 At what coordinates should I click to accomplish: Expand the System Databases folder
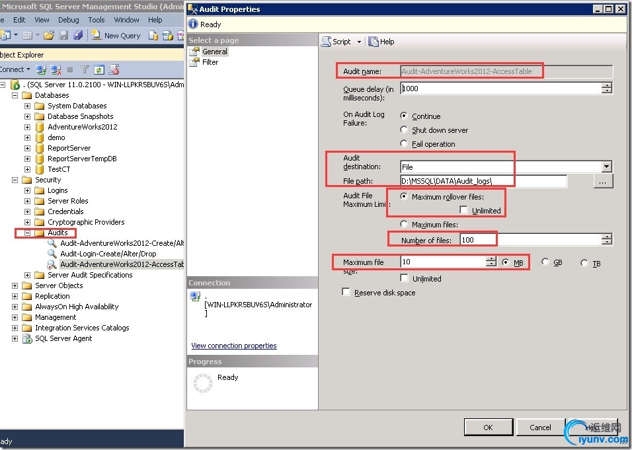click(27, 106)
